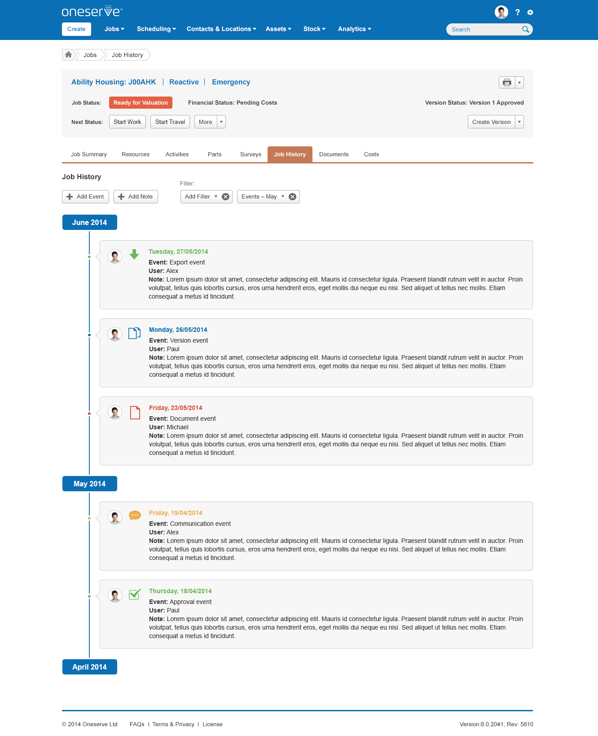Click the red document event icon
Screen dimensions: 598x736
[135, 413]
